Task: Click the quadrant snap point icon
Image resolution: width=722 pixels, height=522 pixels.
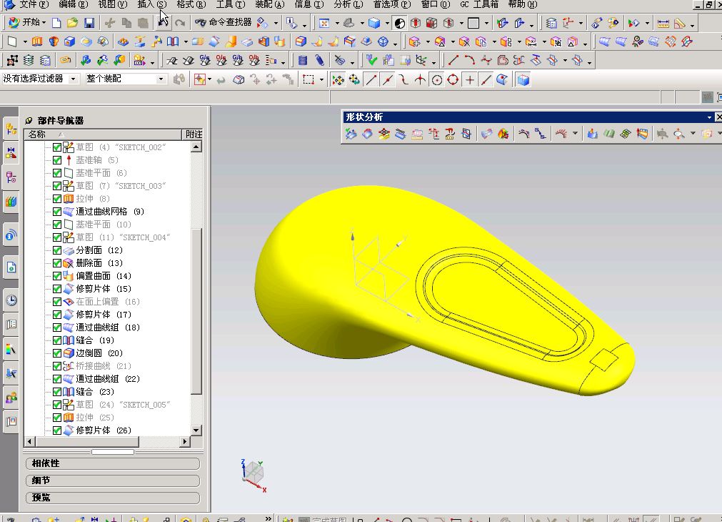Action: tap(453, 80)
